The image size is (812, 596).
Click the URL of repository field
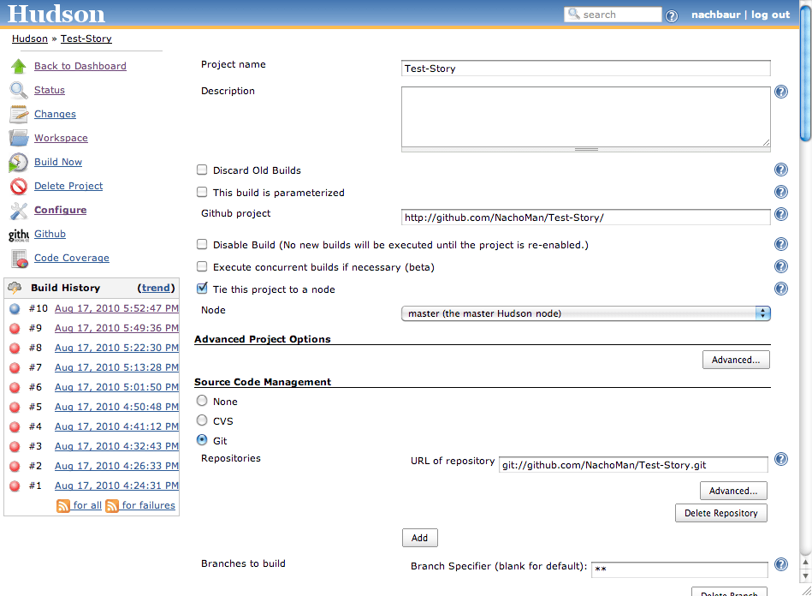point(633,465)
